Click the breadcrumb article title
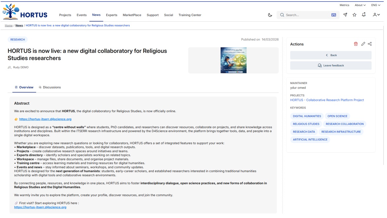This screenshot has width=387, height=218. (78, 25)
